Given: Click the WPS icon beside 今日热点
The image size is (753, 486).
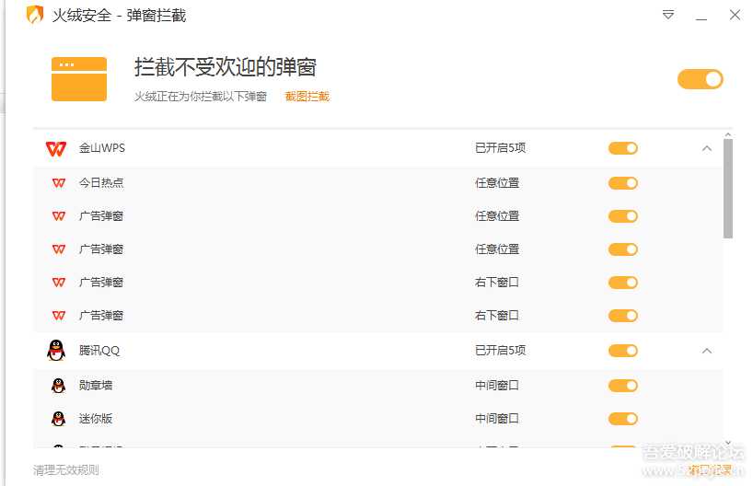Looking at the screenshot, I should pos(59,183).
